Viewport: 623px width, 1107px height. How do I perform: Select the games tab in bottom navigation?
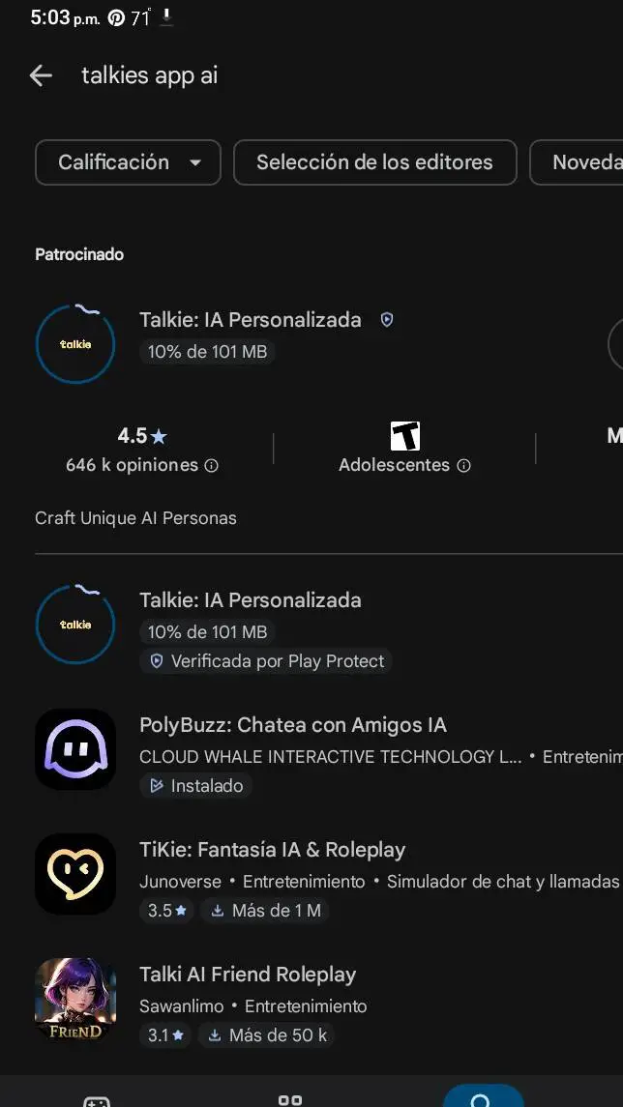click(97, 1100)
